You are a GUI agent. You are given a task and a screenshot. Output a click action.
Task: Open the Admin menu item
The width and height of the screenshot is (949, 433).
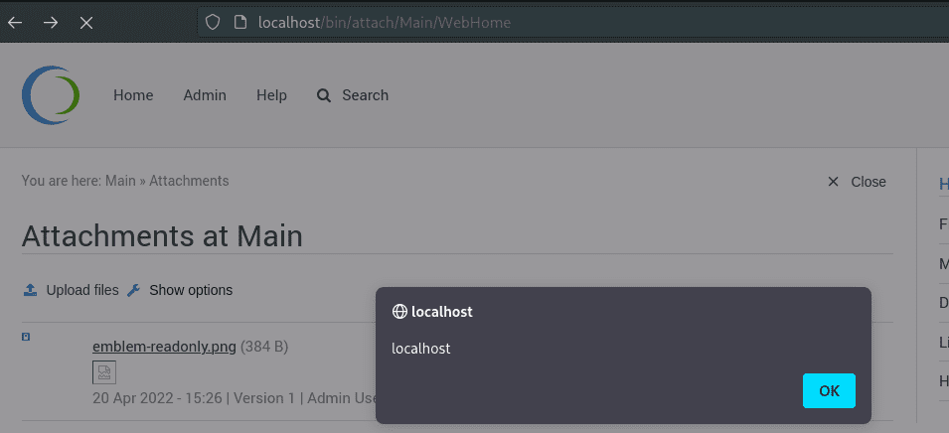pyautogui.click(x=205, y=95)
